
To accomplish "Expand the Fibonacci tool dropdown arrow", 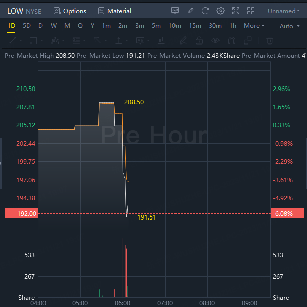I will pos(84,41).
